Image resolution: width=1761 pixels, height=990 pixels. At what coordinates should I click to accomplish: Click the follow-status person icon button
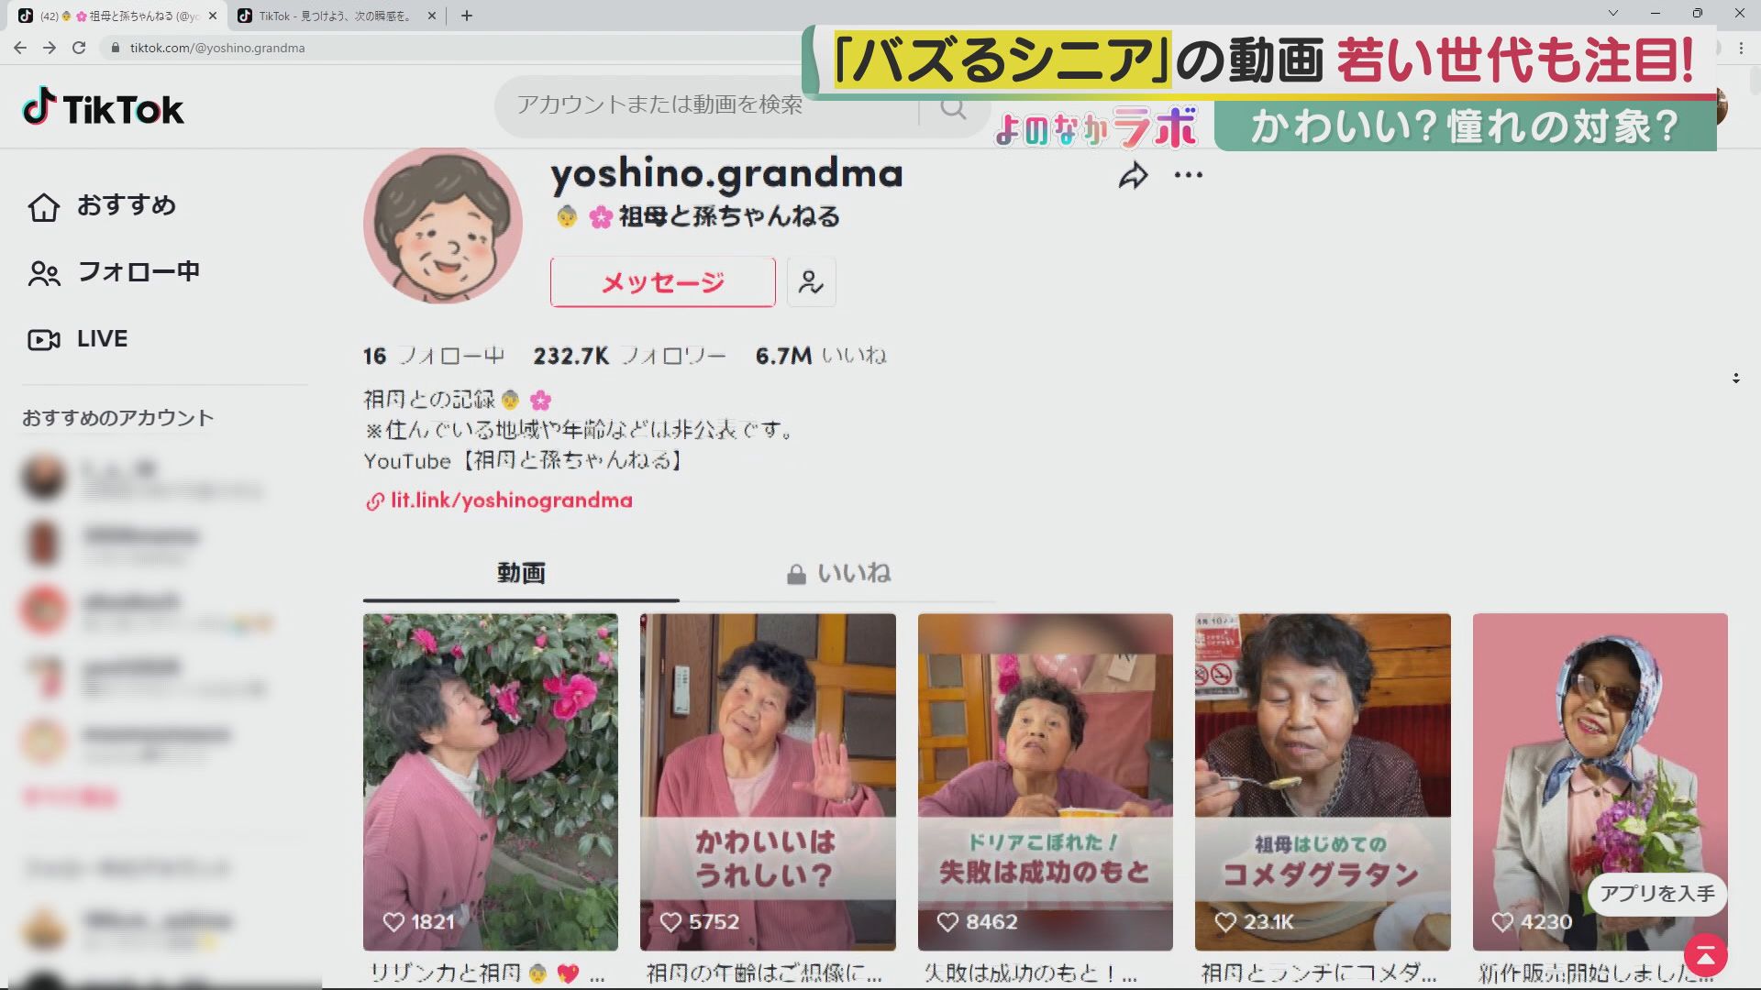click(x=811, y=282)
